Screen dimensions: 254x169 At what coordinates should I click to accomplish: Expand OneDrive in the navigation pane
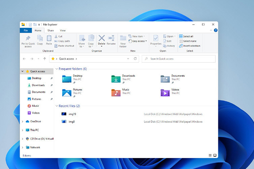point(22,121)
